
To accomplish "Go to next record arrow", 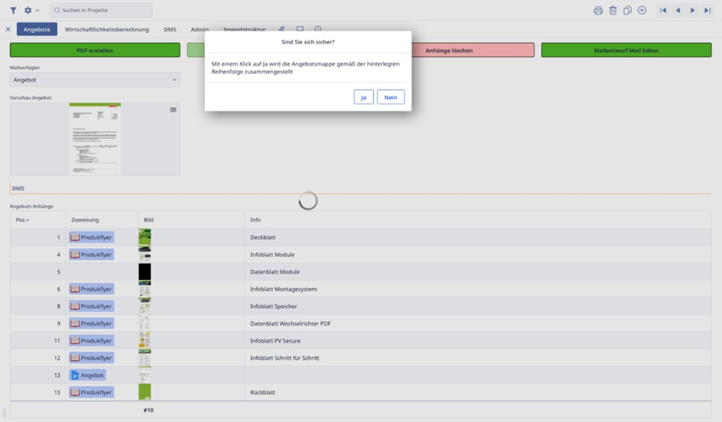I will 692,11.
